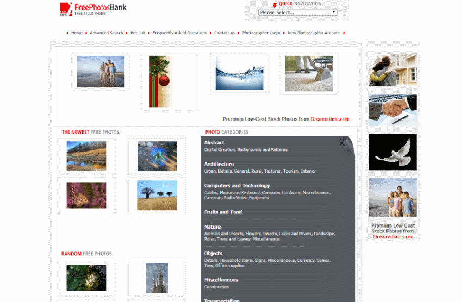
Task: Click the FreePhotosBank logo
Action: pos(93,9)
